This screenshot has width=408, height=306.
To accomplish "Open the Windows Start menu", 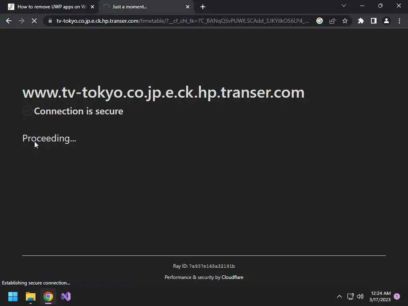I will tap(13, 296).
